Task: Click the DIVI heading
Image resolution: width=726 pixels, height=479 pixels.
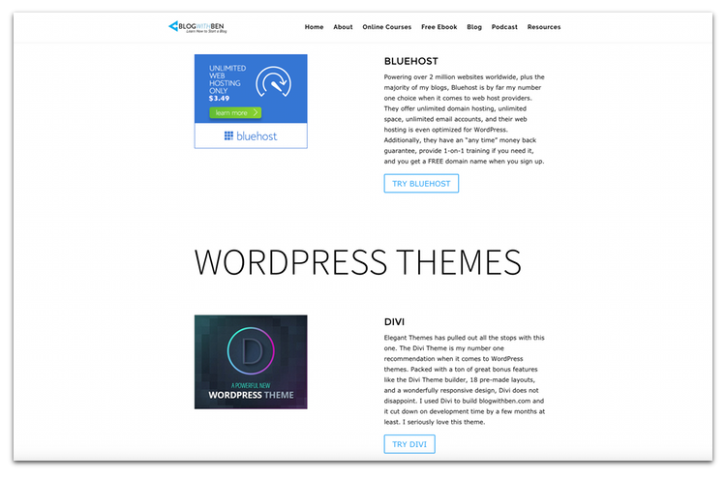Action: point(394,321)
